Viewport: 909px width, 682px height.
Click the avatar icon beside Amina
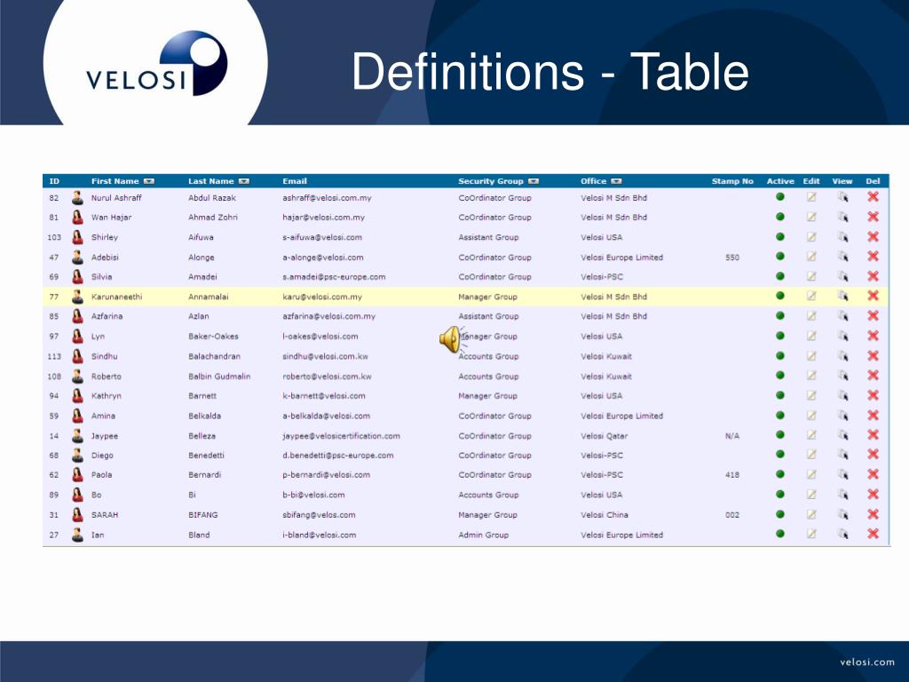tap(77, 416)
